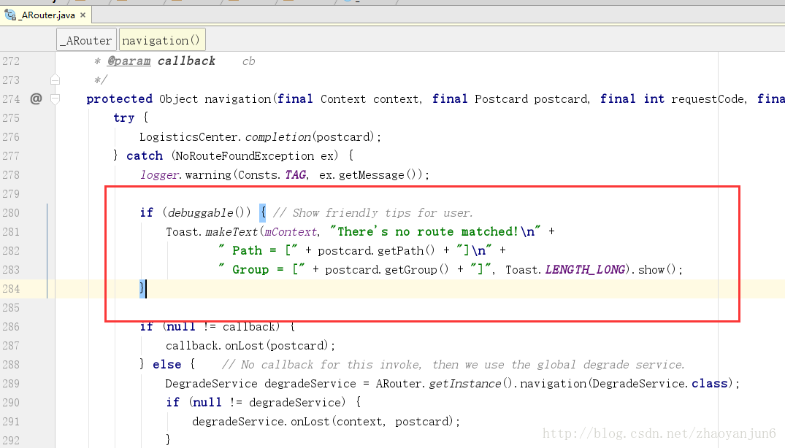Click postcard.getPath() on line 282
Image resolution: width=785 pixels, height=448 pixels.
point(376,251)
